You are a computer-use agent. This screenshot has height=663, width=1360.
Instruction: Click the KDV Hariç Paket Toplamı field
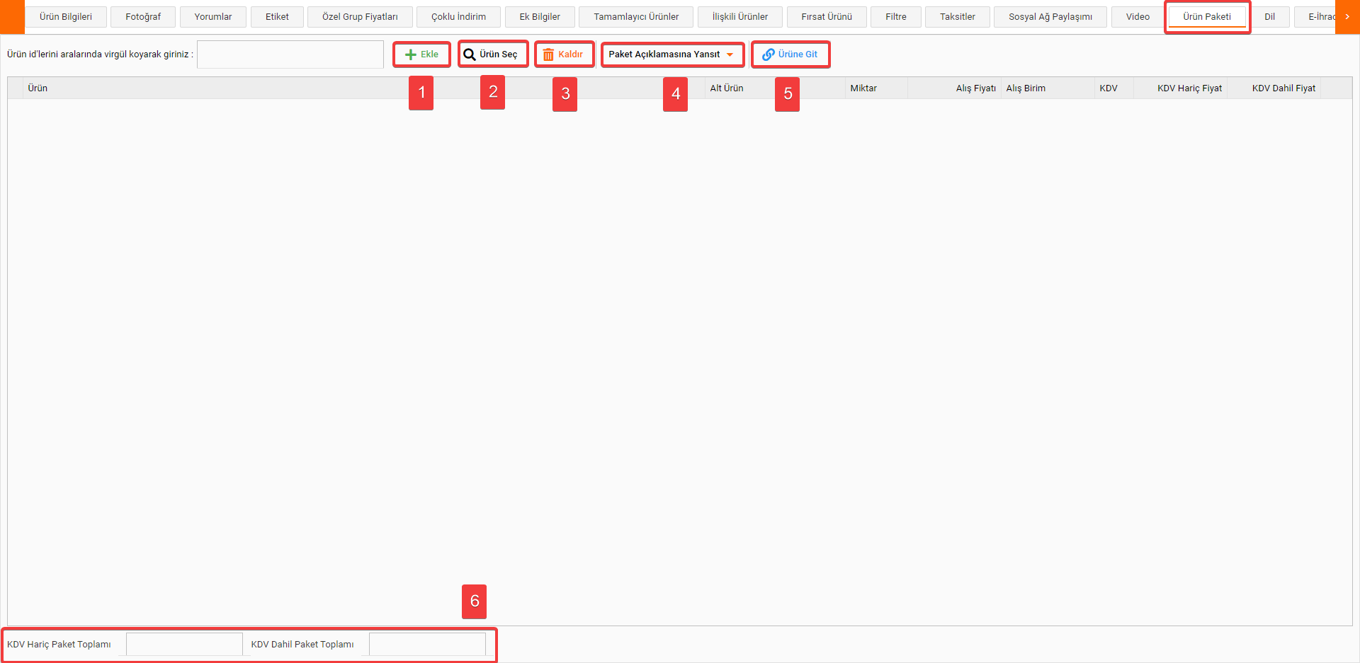pos(184,645)
